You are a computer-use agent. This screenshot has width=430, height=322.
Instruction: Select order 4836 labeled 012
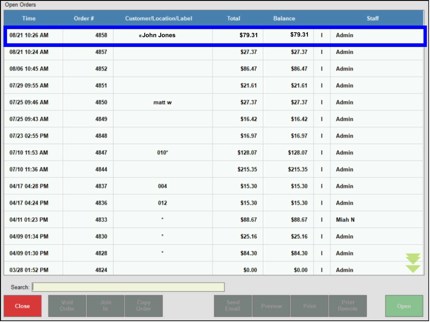click(x=162, y=203)
